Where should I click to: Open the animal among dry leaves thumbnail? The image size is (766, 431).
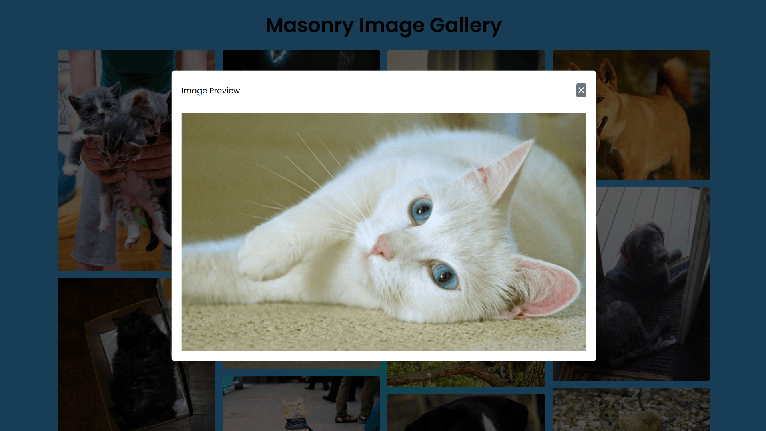pos(631,409)
